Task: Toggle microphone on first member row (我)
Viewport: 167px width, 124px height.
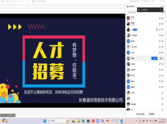Action: point(160,18)
